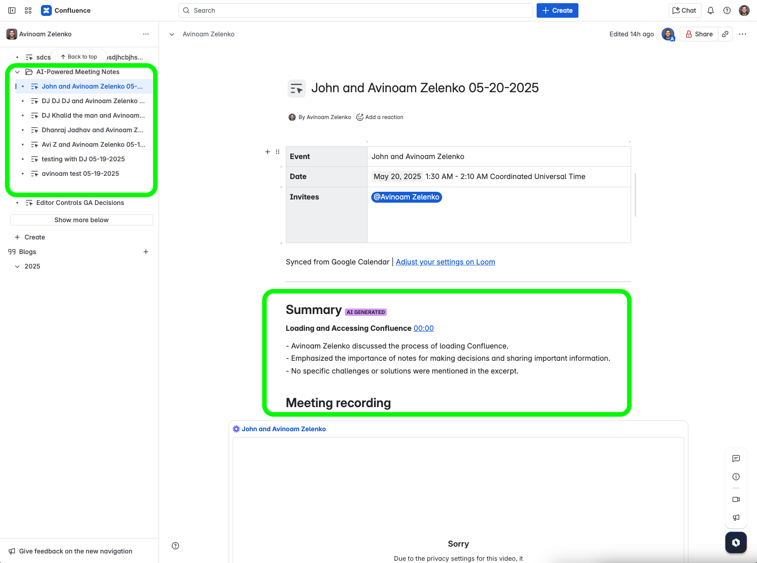The height and width of the screenshot is (563, 757).
Task: View page details with the info icon
Action: coord(736,477)
